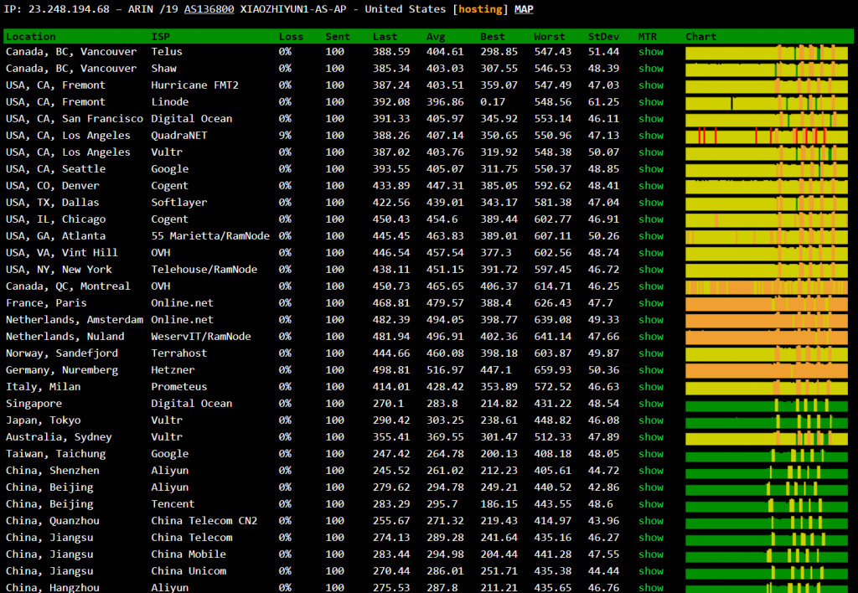Show MTR for Fremont Hurricane FMT2 row

coord(650,85)
